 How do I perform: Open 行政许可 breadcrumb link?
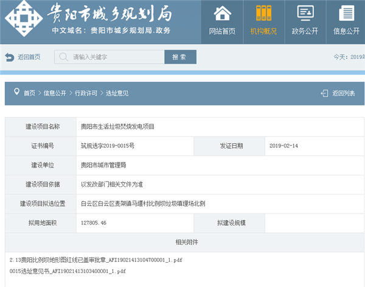coord(86,93)
